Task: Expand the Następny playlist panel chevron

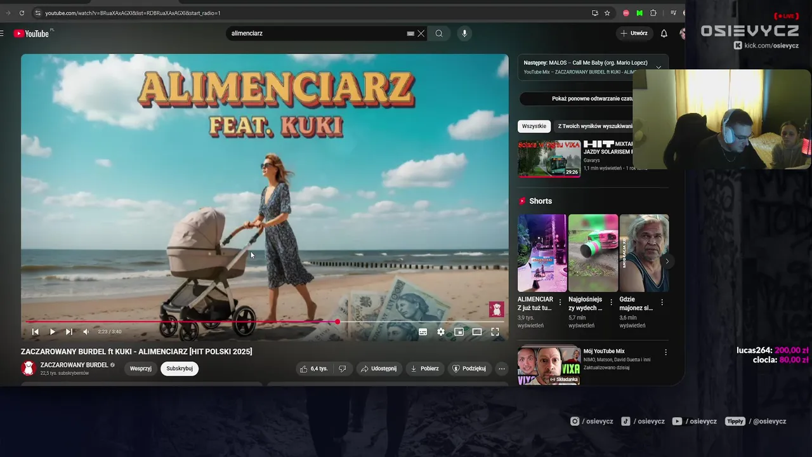Action: tap(658, 67)
